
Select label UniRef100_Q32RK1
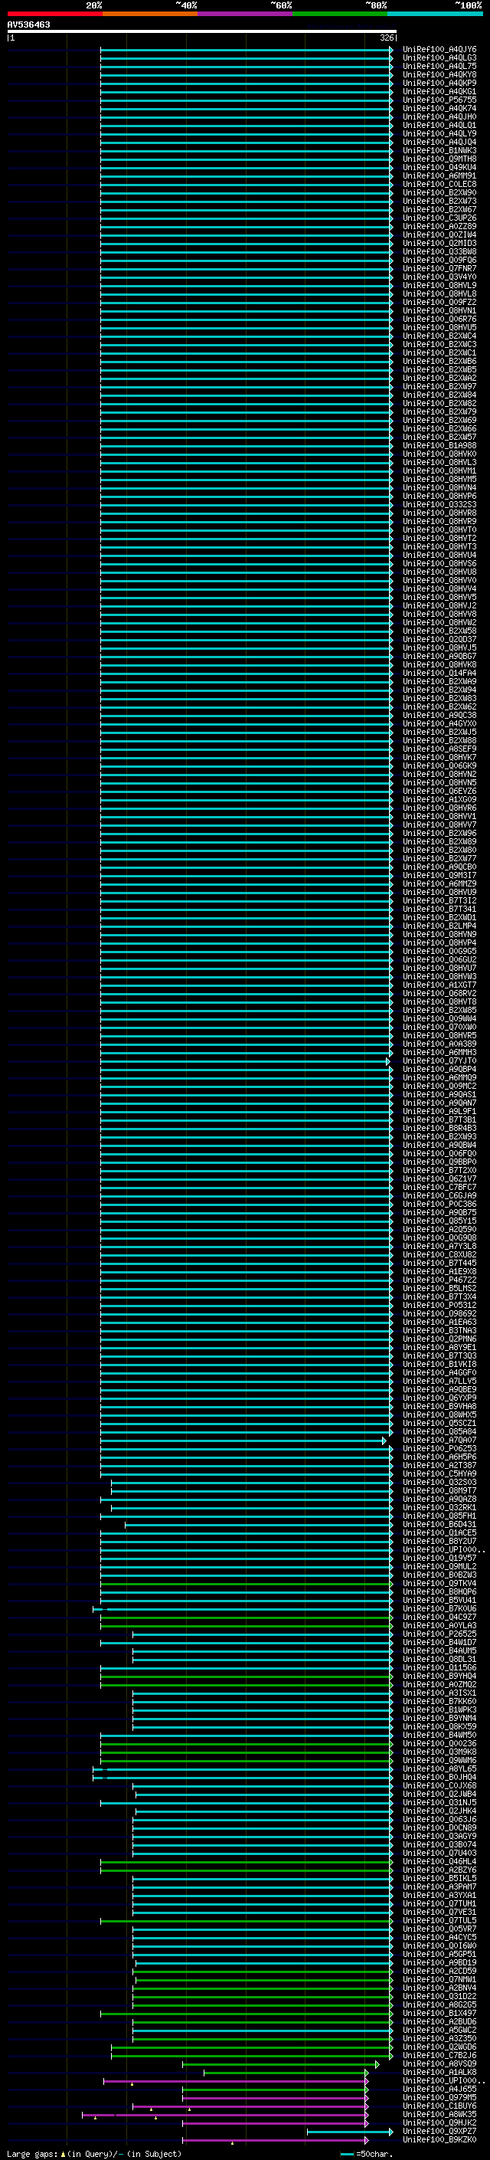[439, 1507]
